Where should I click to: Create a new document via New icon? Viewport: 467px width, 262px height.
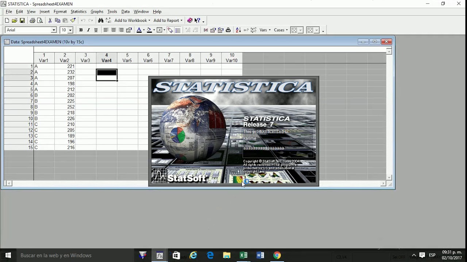[x=7, y=20]
